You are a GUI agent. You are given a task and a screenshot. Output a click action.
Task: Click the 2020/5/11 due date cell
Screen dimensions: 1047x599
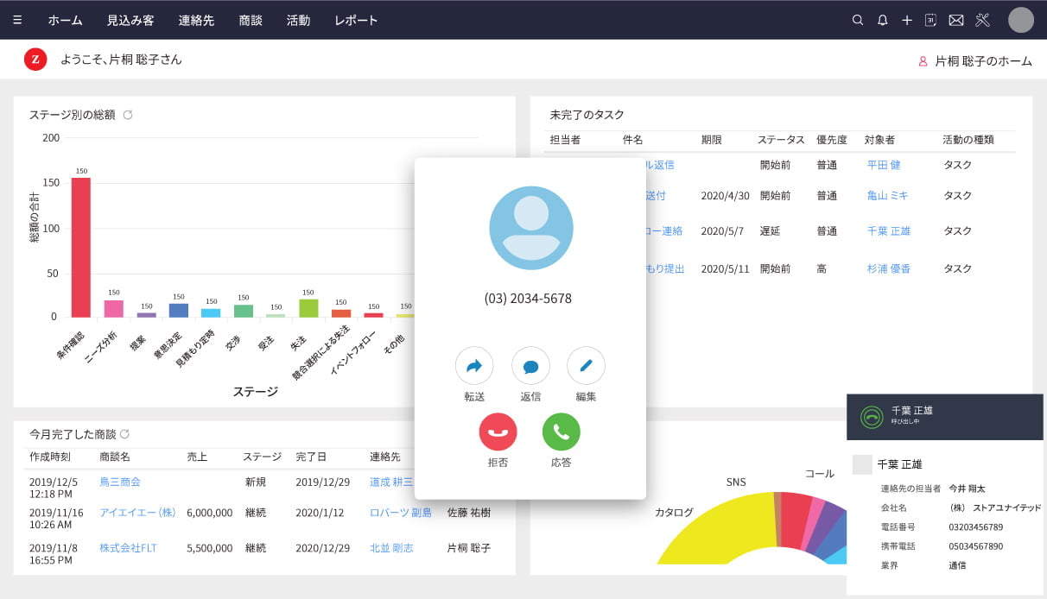pos(725,268)
